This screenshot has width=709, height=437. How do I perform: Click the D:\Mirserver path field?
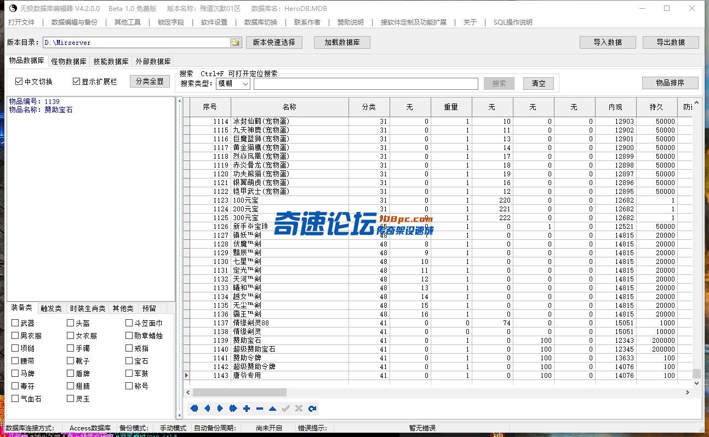tap(136, 43)
